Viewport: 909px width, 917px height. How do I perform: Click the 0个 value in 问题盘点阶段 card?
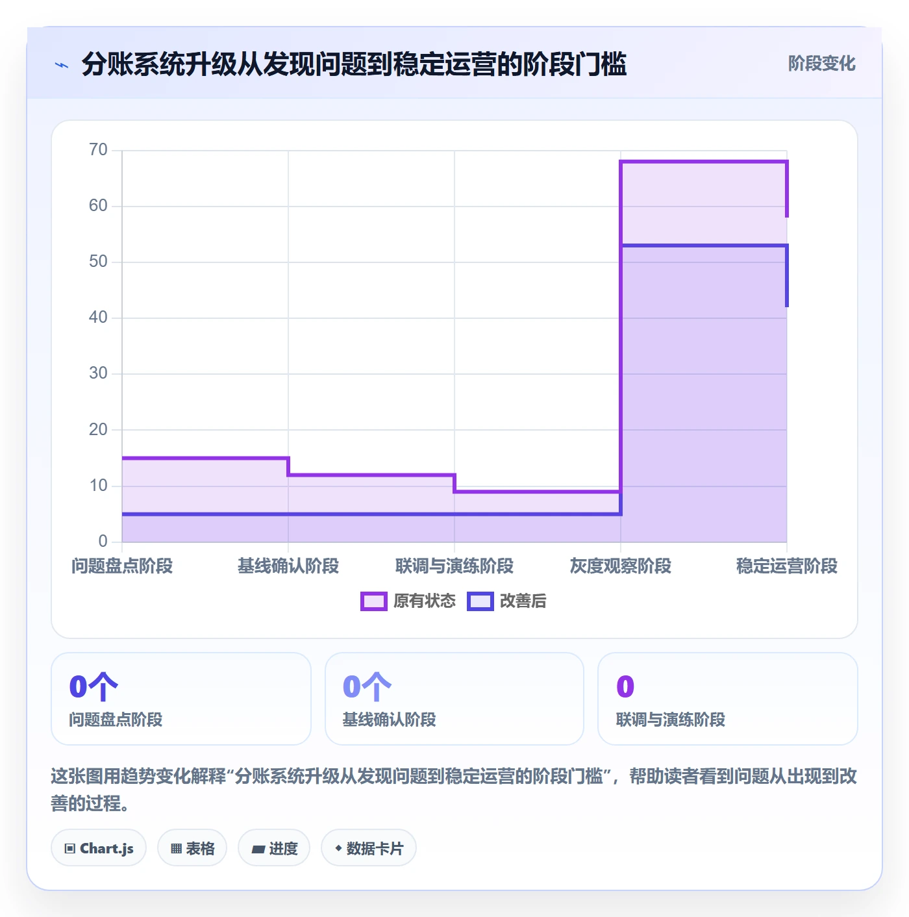click(x=93, y=686)
